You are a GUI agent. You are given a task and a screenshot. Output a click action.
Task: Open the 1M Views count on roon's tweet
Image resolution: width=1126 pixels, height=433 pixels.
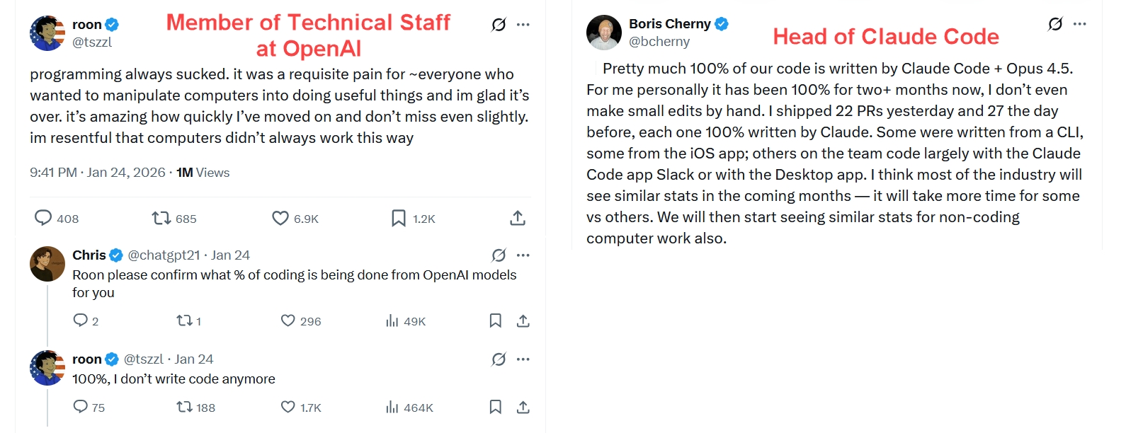[x=203, y=173]
